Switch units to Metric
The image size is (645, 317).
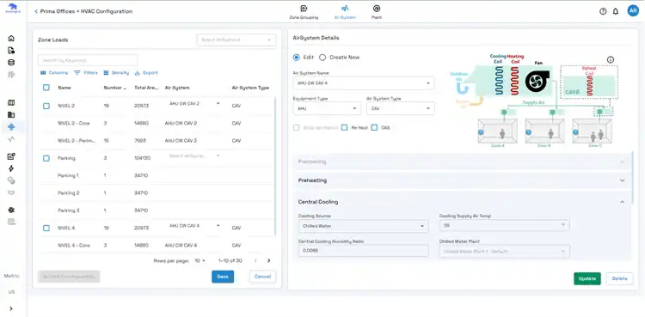point(11,276)
